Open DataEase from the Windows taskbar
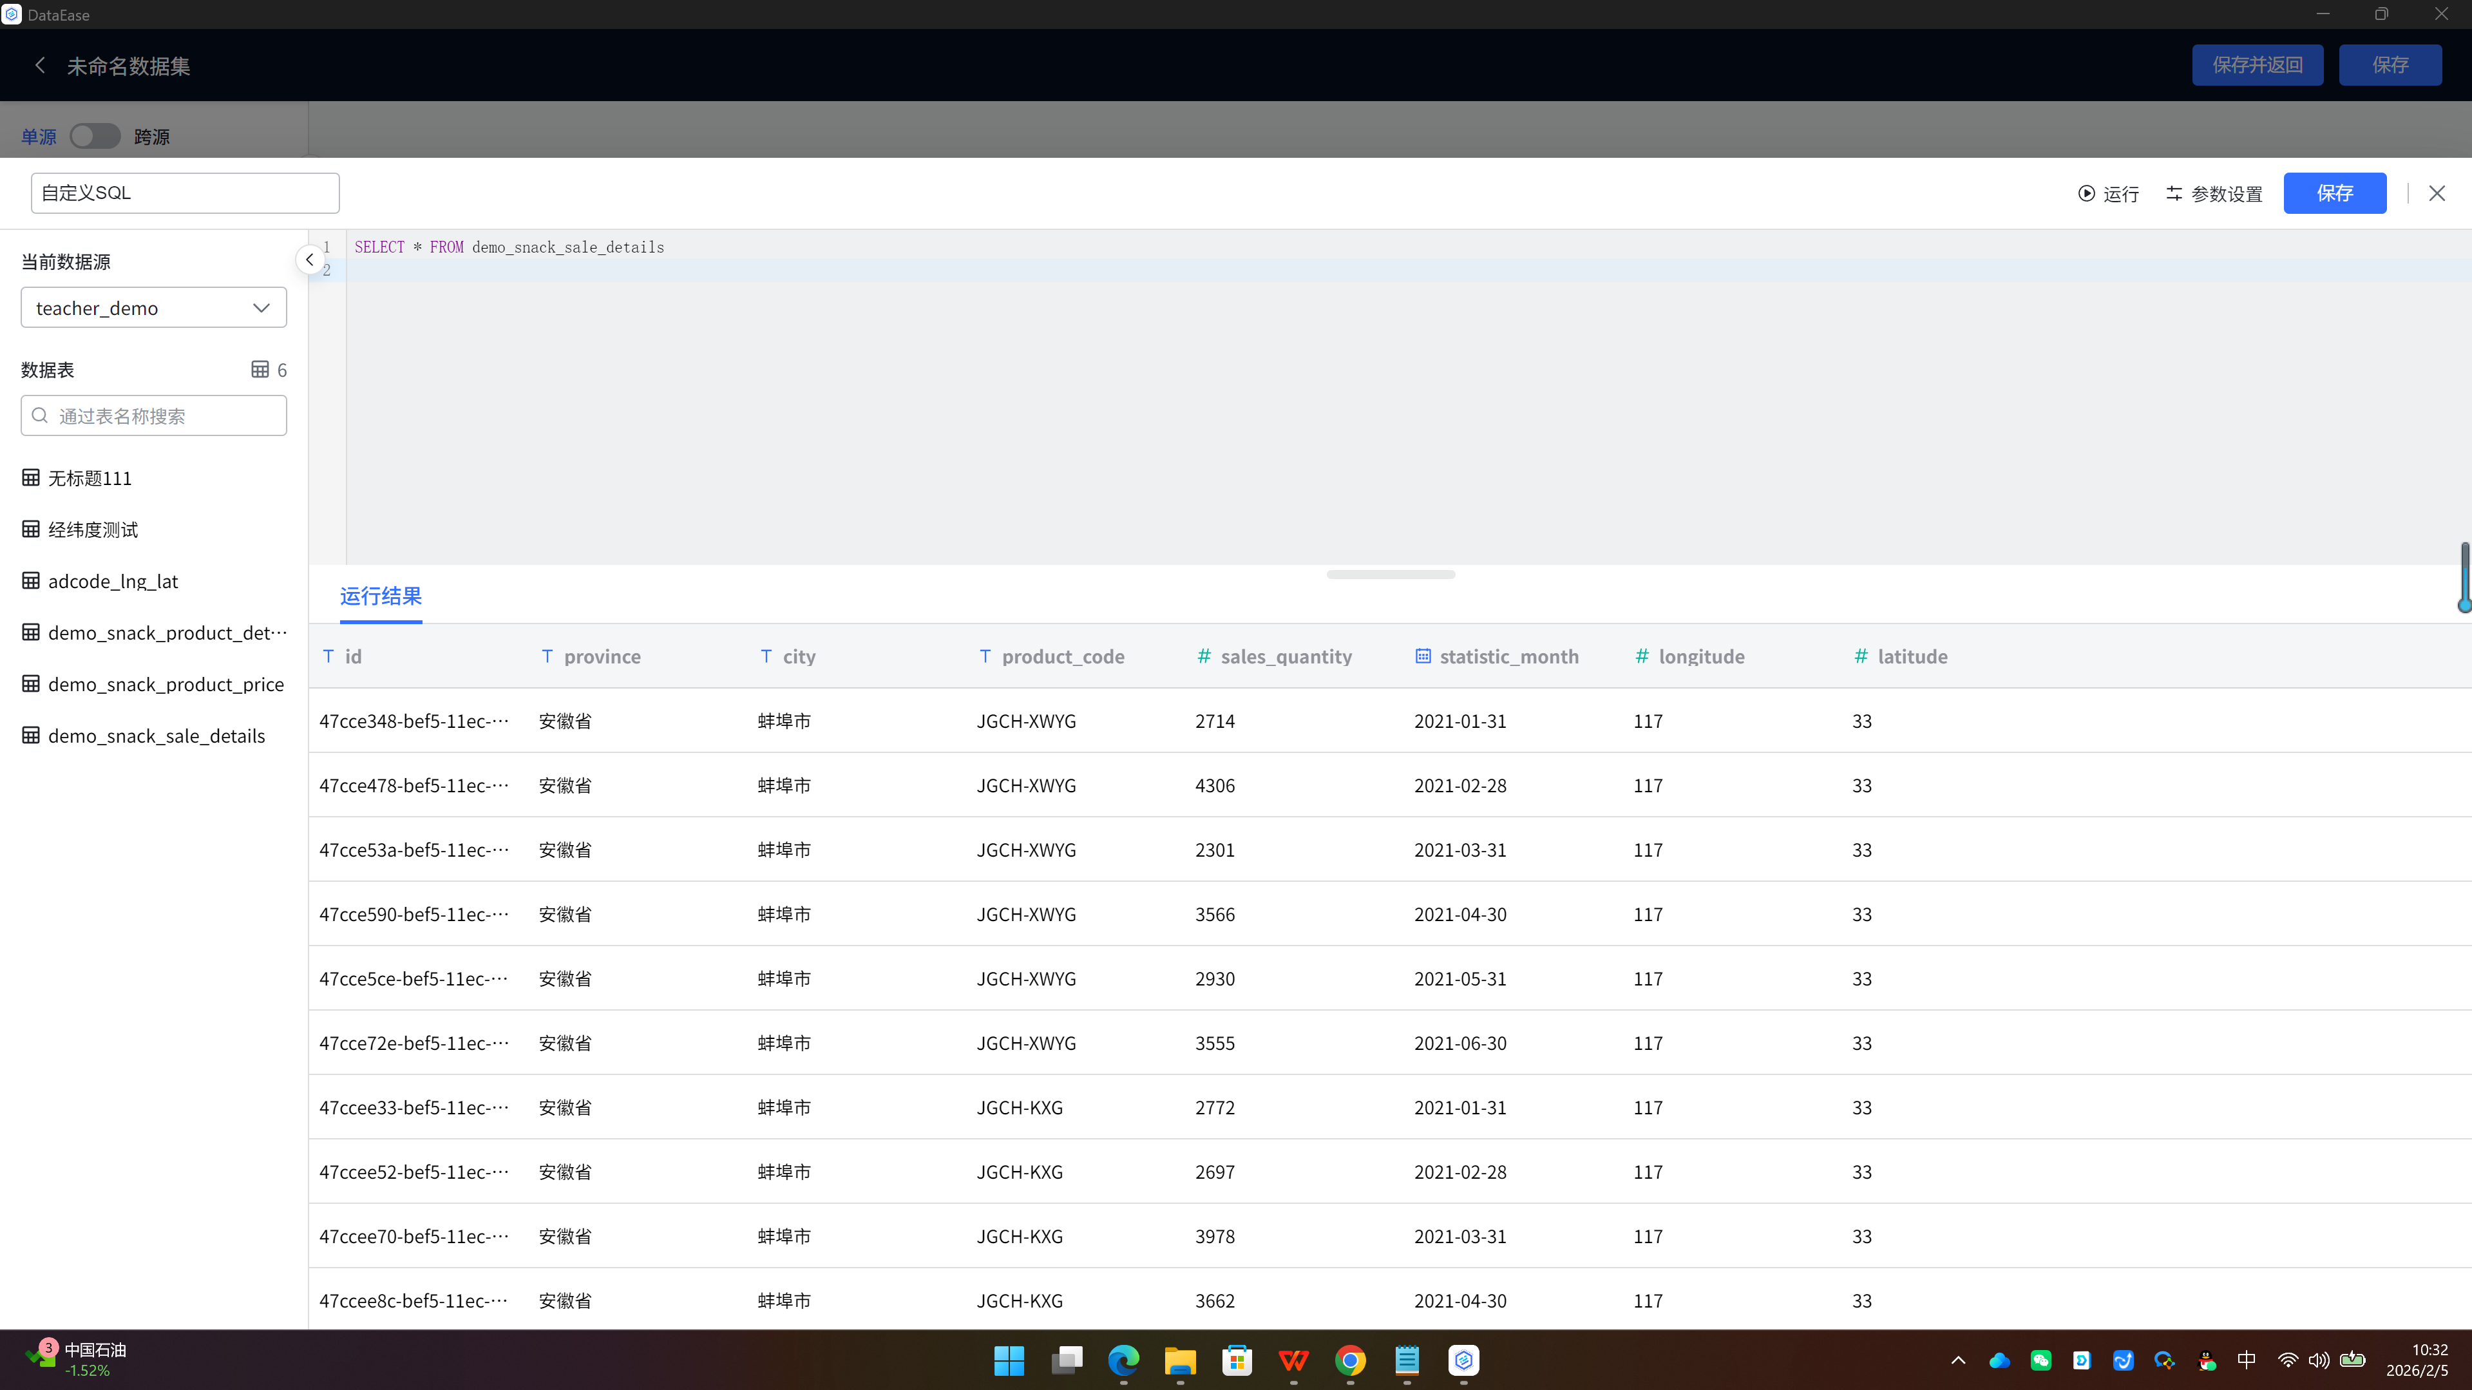The image size is (2472, 1390). pos(1463,1360)
